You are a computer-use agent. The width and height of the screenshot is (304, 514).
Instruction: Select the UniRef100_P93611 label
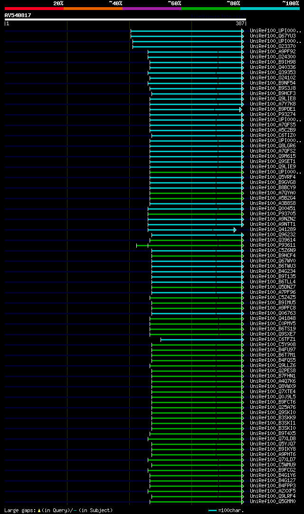click(x=273, y=245)
